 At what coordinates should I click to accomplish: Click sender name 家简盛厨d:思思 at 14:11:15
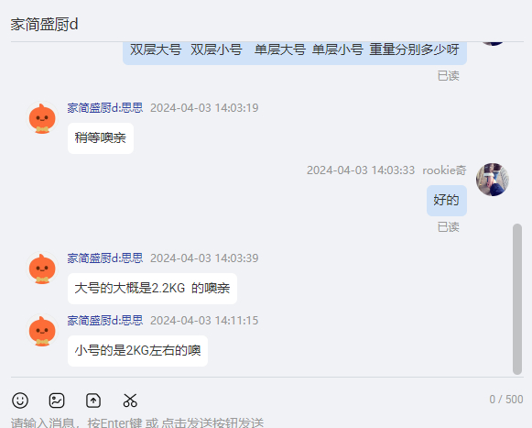[104, 321]
